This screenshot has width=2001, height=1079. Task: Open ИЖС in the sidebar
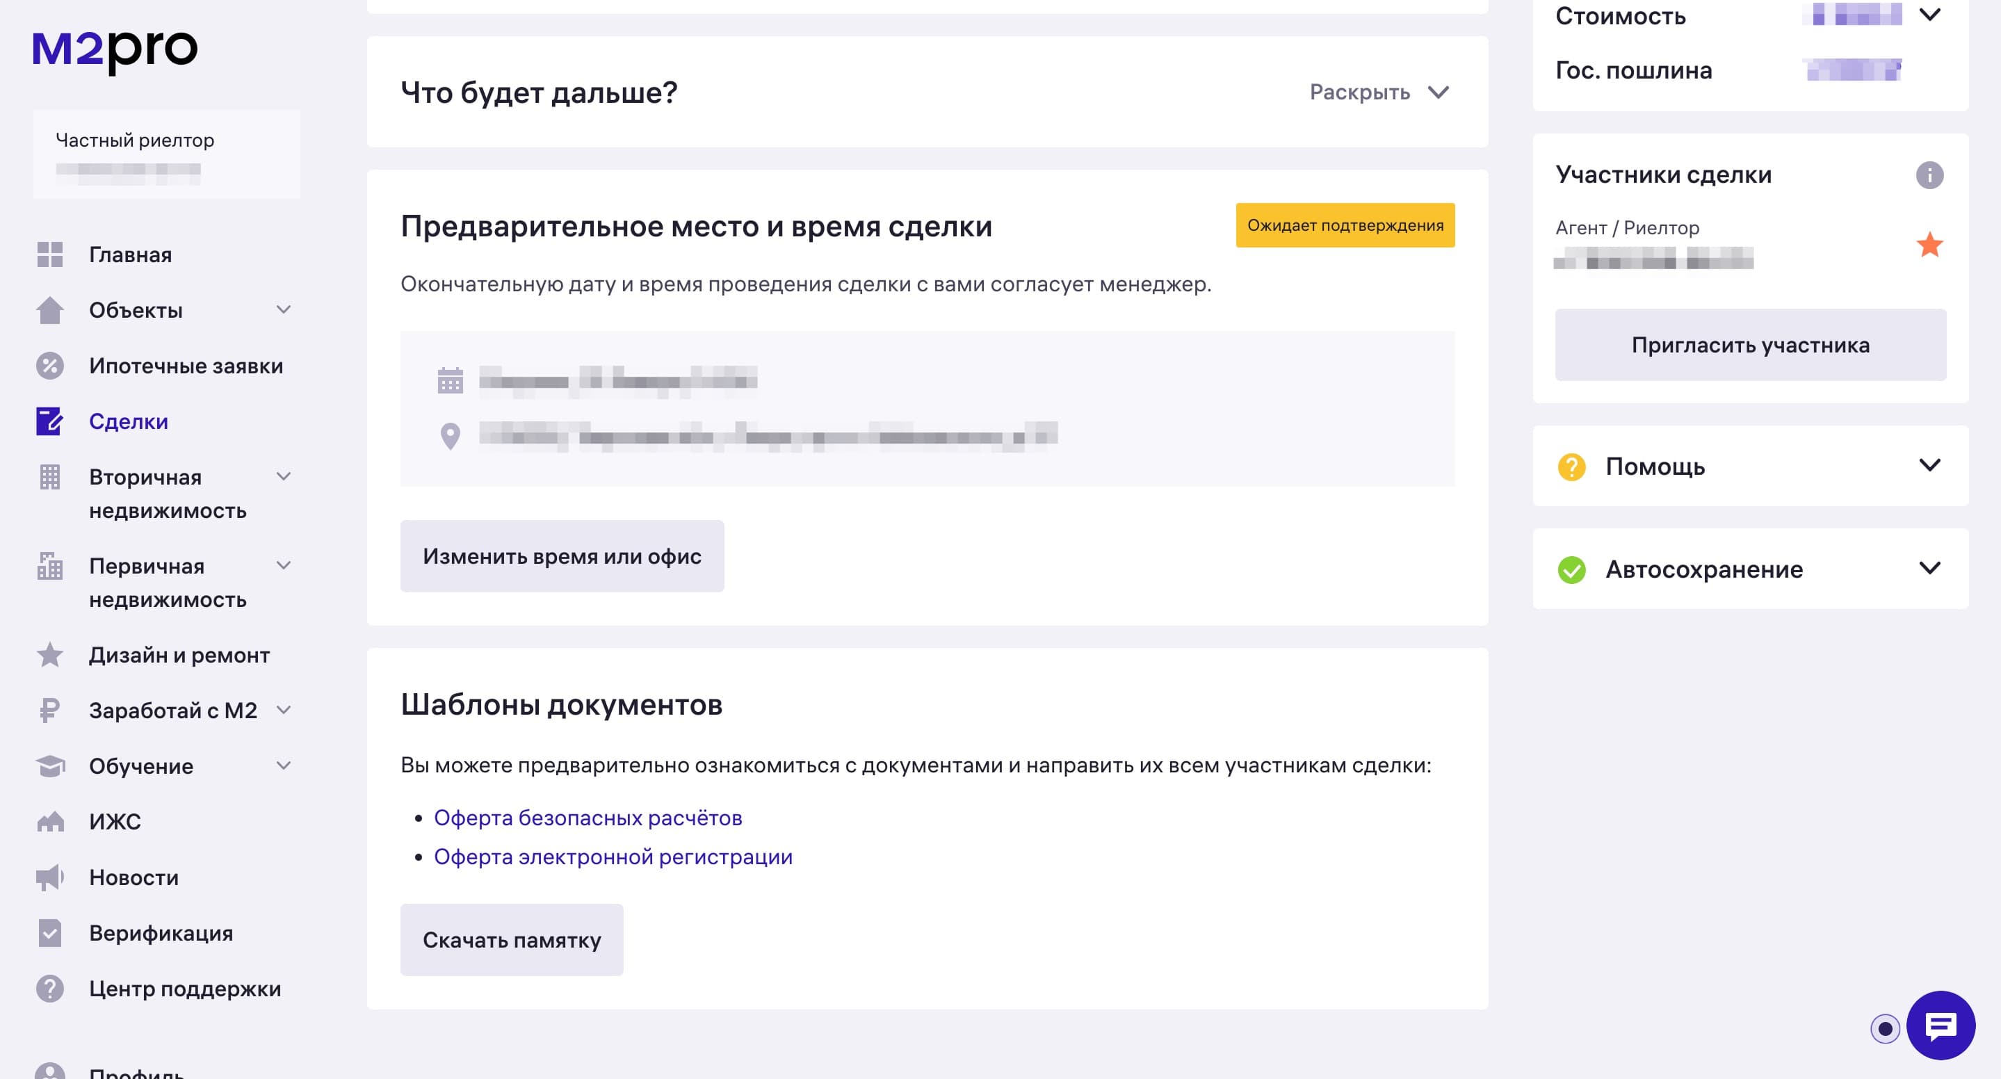[x=115, y=822]
